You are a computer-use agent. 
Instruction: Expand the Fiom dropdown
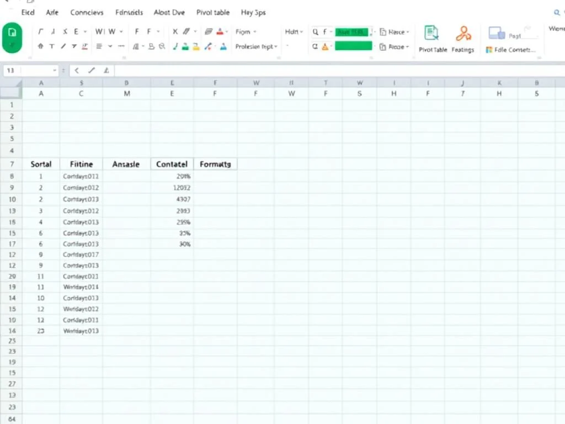coord(246,31)
